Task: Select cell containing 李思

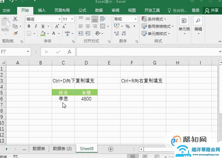Action: click(x=63, y=99)
